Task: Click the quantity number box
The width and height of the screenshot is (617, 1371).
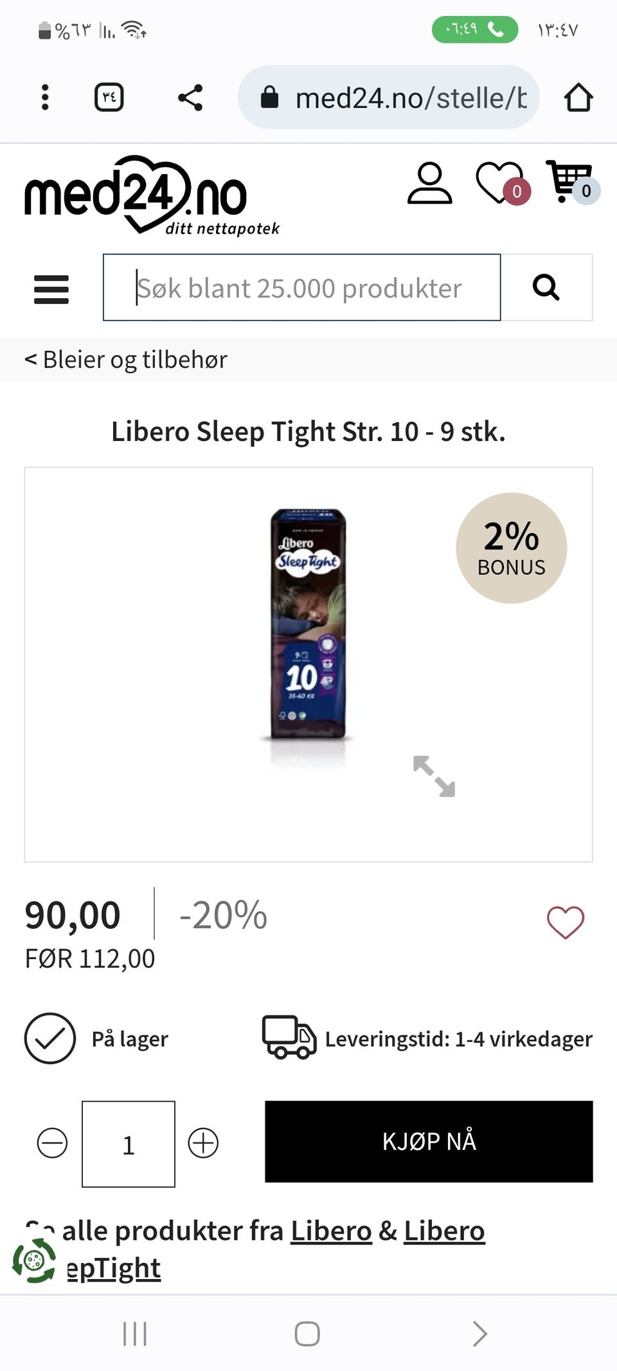Action: pyautogui.click(x=129, y=1144)
